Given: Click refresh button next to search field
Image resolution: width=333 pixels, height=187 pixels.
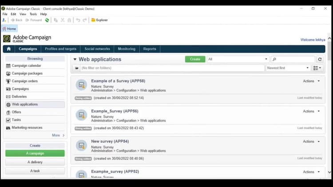Looking at the screenshot, I should 320,59.
